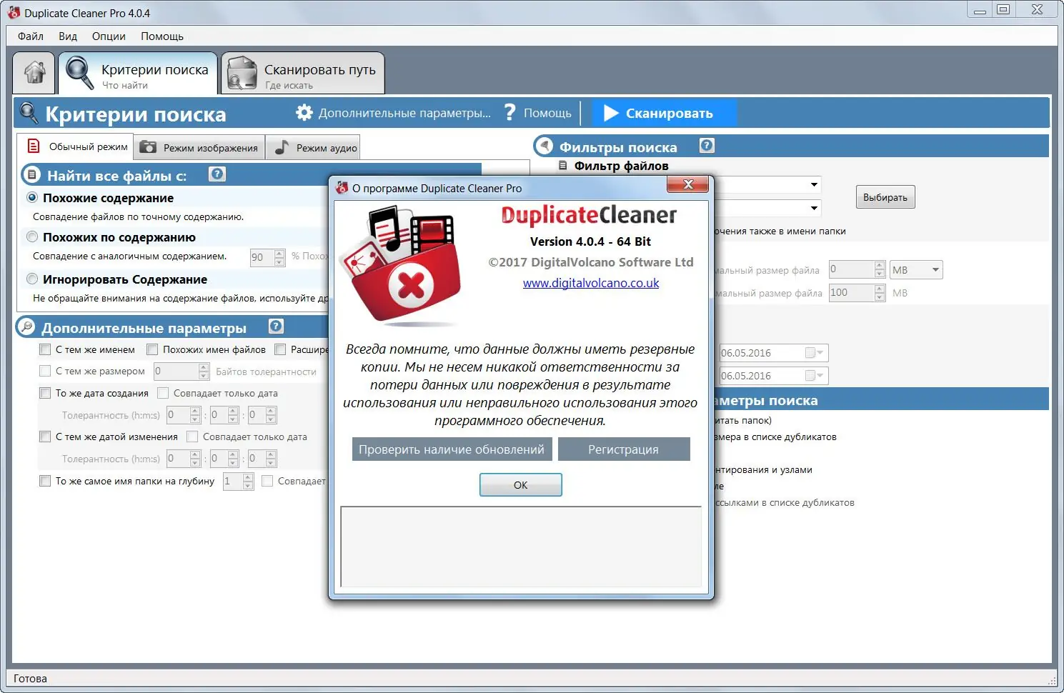Increase the 90 percent similarity stepper
The width and height of the screenshot is (1064, 693).
(x=279, y=253)
